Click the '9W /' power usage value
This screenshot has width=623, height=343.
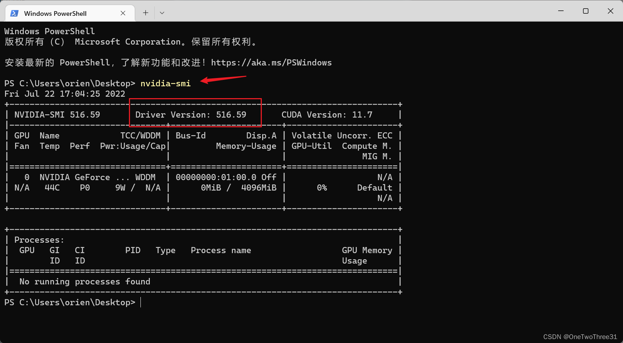click(x=125, y=188)
